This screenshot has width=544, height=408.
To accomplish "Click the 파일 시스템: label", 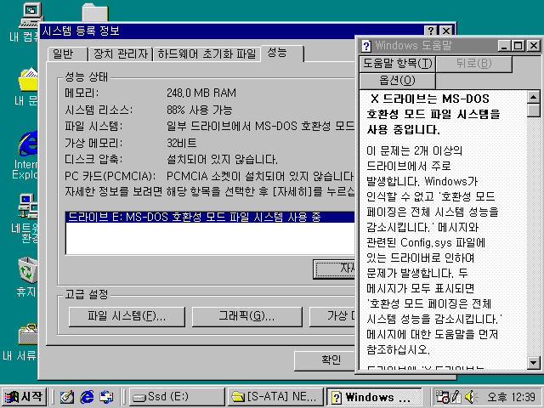I will pos(93,127).
